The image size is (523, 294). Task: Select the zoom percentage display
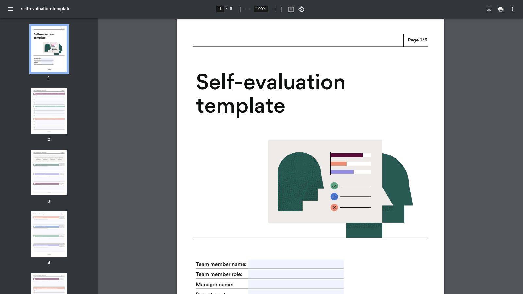point(261,9)
